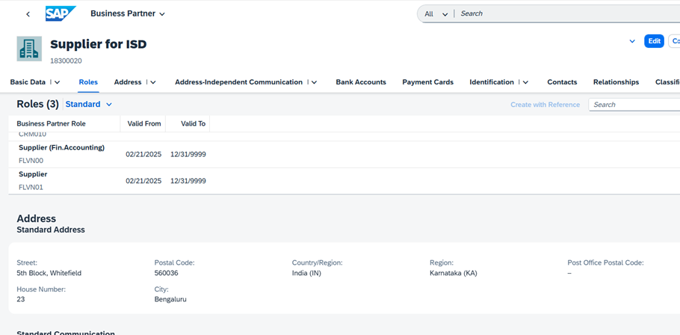Focus the top global Search field
This screenshot has width=680, height=335.
pos(568,13)
